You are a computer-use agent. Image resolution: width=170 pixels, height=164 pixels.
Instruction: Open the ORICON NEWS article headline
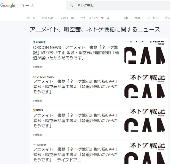tap(75, 87)
